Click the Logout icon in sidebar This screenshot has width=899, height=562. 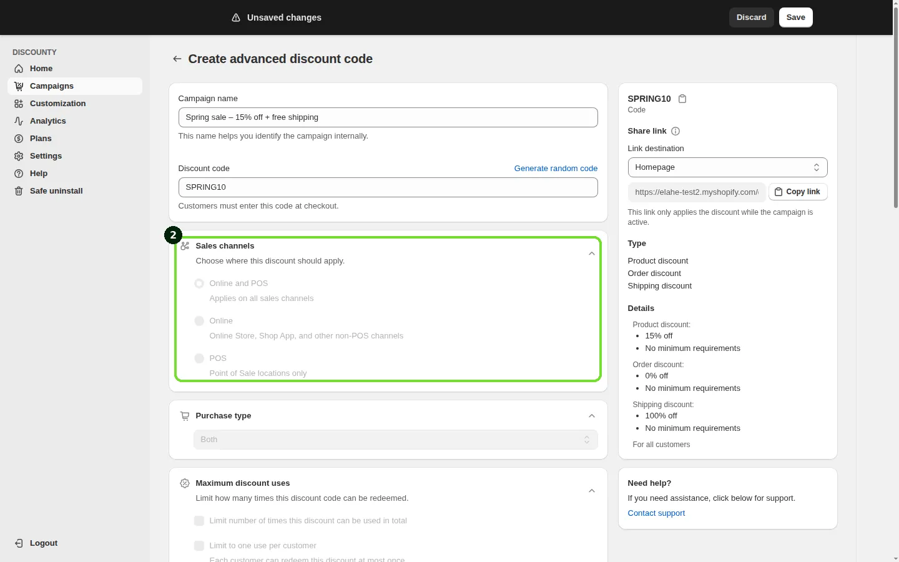pos(19,543)
